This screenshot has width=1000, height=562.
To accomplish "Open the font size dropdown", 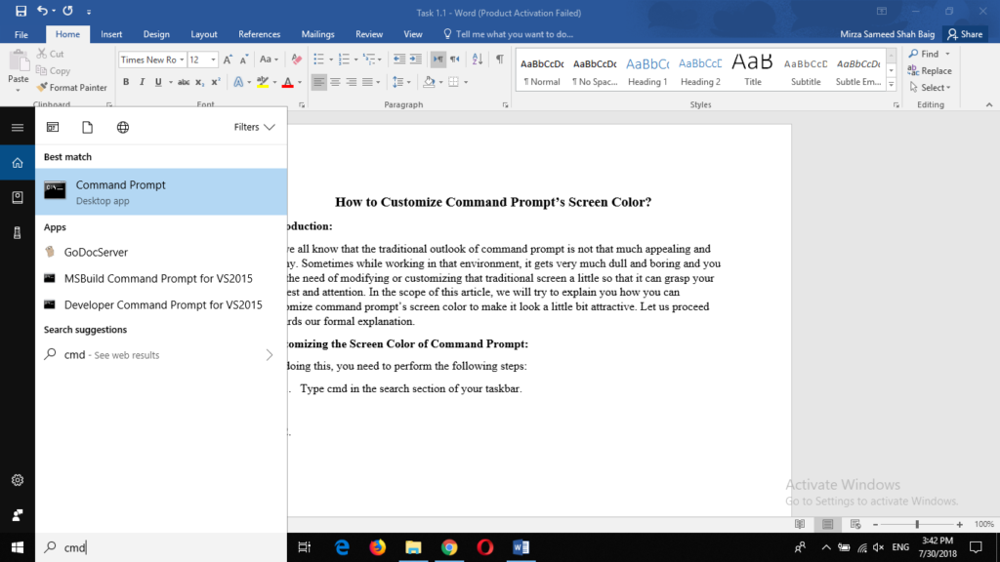I will coord(213,60).
